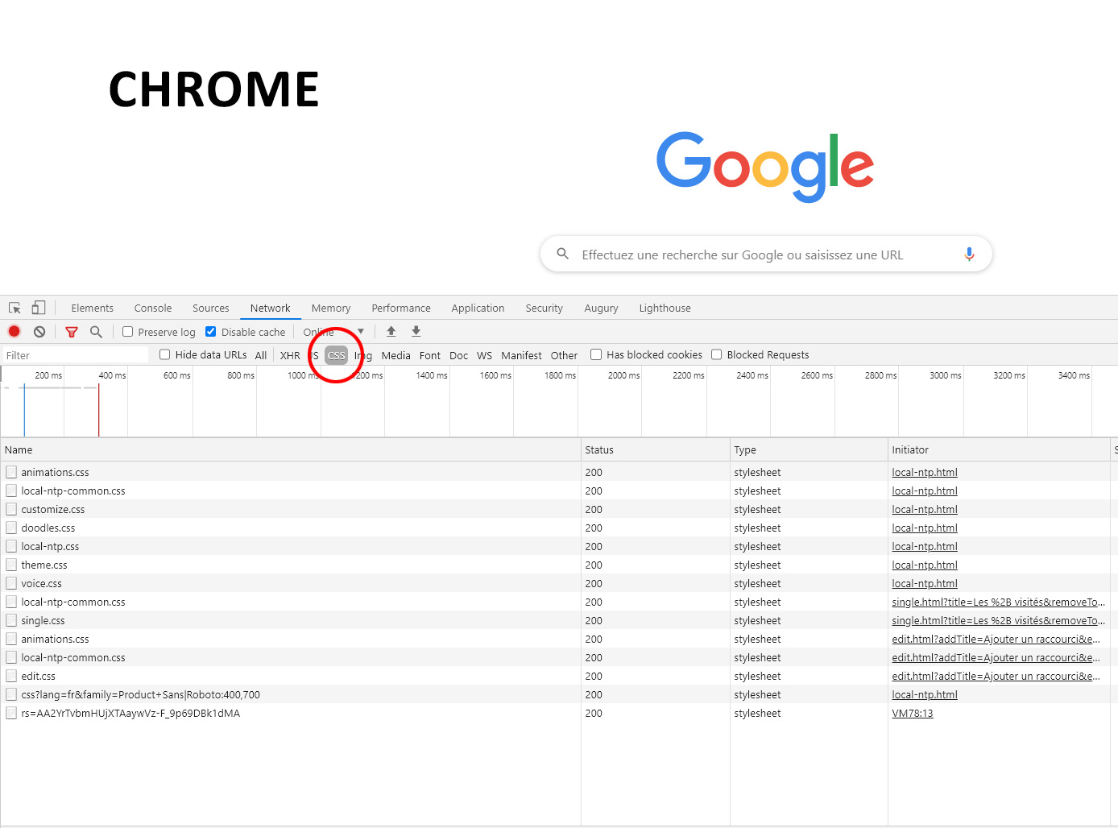Screen dimensions: 1118x828
Task: Filter requests by WS type
Action: pos(485,355)
